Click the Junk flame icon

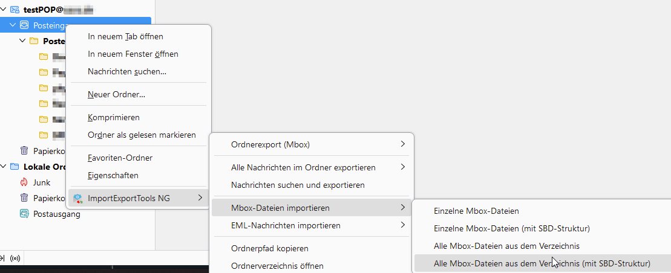tap(24, 182)
